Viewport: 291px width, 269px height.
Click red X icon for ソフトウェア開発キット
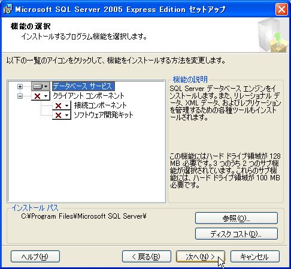pos(58,115)
